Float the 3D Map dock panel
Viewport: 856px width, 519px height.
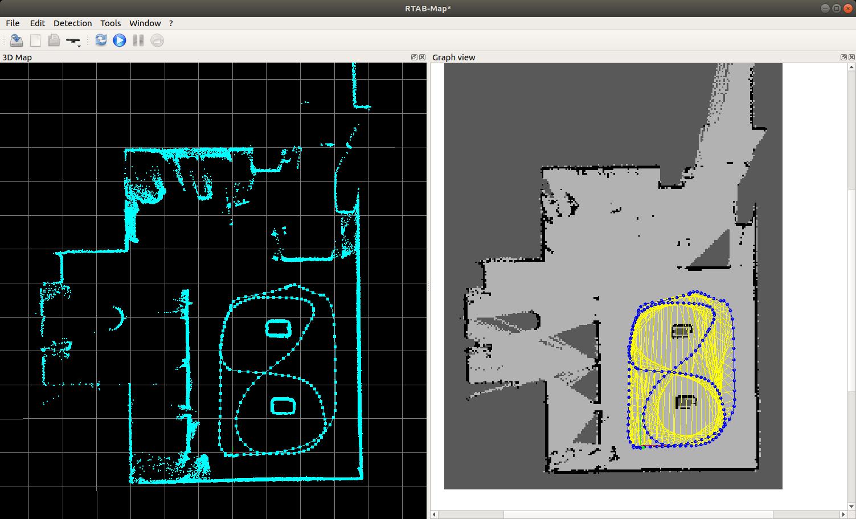(415, 57)
